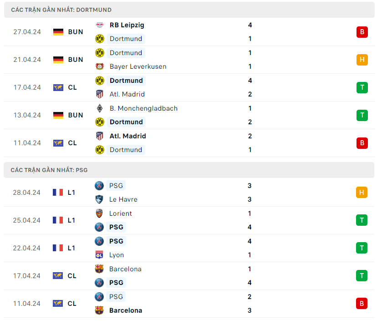The image size is (377, 325).
Task: Click the Lorient team crest
Action: pos(99,213)
